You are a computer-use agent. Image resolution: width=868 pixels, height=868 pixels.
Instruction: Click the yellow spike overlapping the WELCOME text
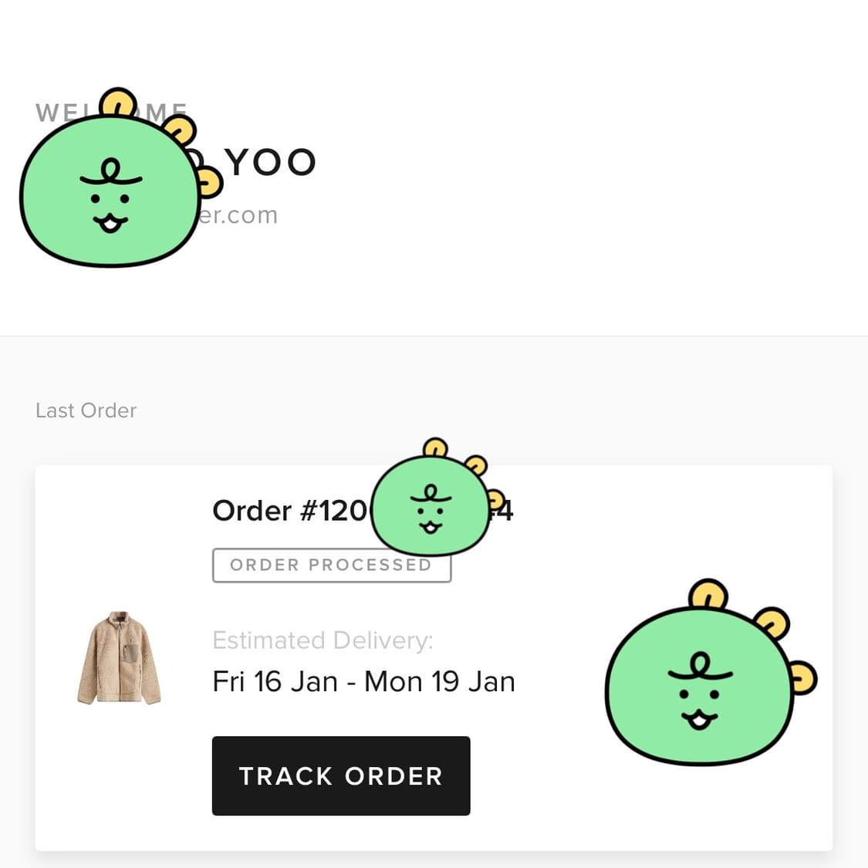point(120,103)
